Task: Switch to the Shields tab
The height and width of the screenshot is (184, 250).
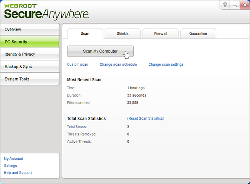Action: pos(122,33)
